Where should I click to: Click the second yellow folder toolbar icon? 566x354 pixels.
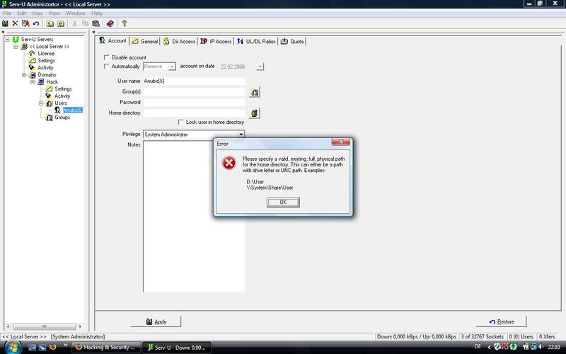click(x=61, y=23)
